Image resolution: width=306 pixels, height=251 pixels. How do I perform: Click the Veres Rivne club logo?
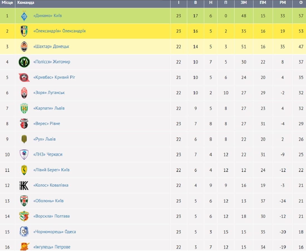pyautogui.click(x=24, y=124)
